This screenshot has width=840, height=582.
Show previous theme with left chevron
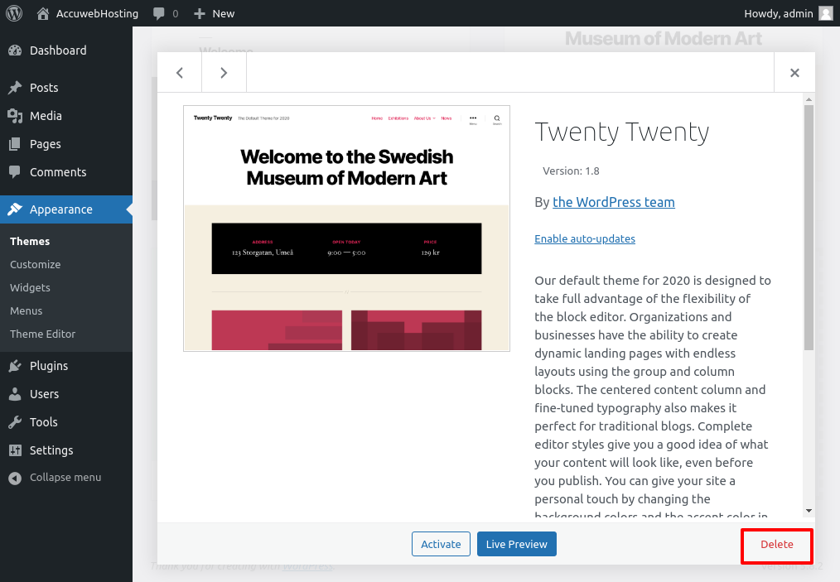180,72
